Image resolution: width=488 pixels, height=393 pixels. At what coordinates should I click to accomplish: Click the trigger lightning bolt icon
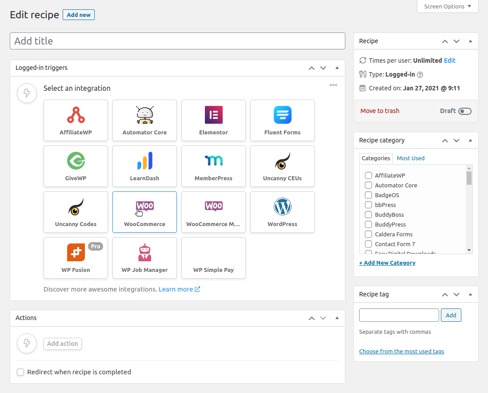coord(27,93)
